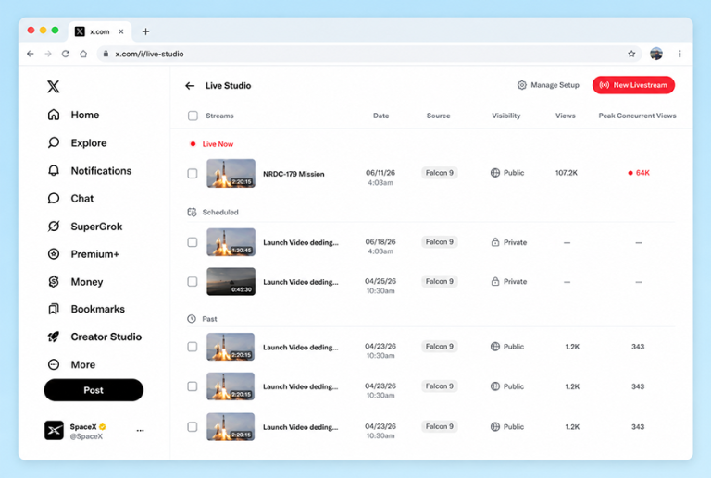Click the NRDC-179 Mission title
This screenshot has height=478, width=711.
[x=293, y=174]
